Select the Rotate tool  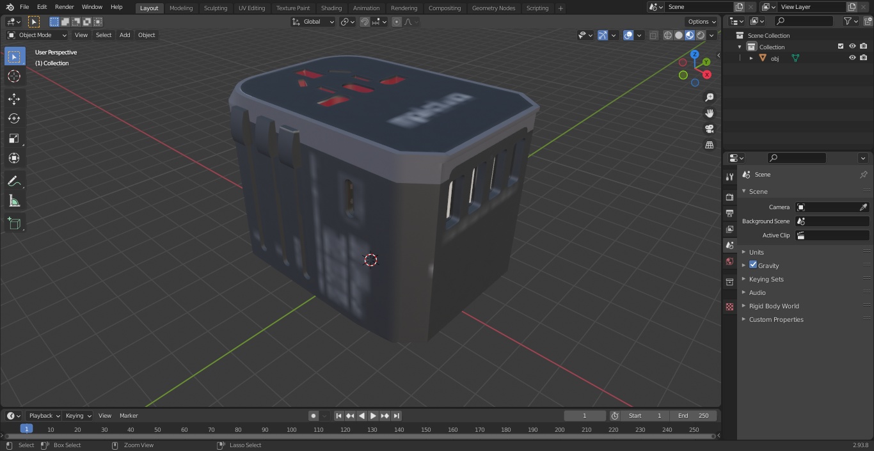[x=14, y=118]
